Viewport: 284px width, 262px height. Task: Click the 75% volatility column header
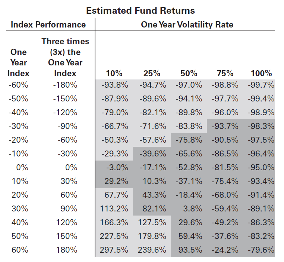[x=225, y=73]
